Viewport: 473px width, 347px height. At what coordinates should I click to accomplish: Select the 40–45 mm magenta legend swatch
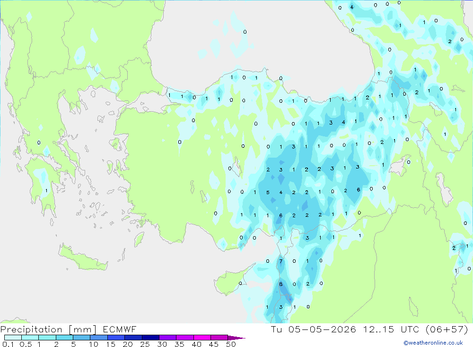202,338
